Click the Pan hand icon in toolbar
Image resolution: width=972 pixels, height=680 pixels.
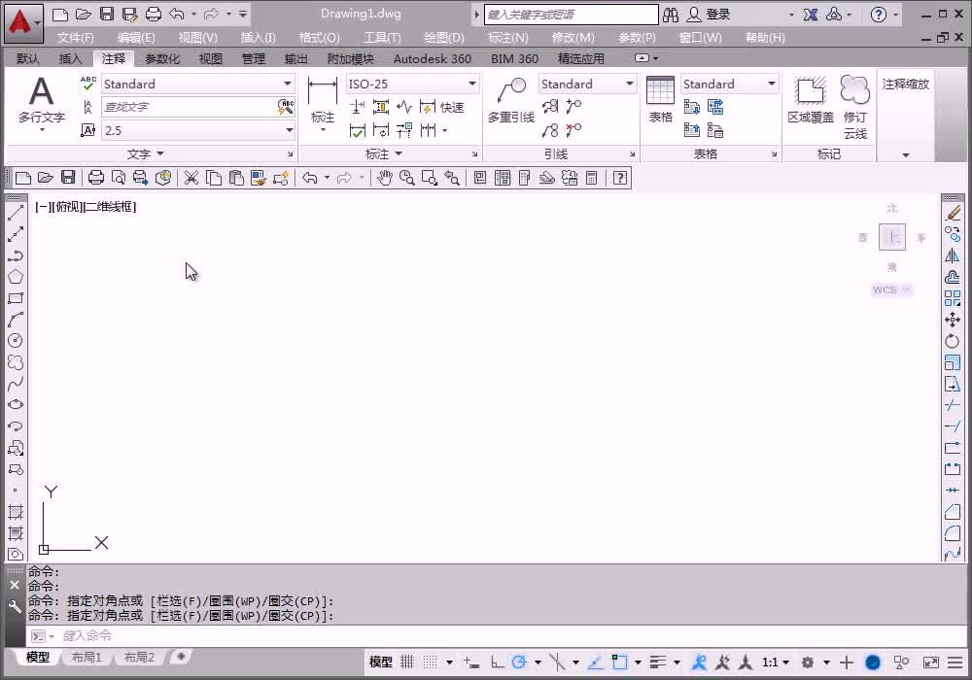coord(384,179)
